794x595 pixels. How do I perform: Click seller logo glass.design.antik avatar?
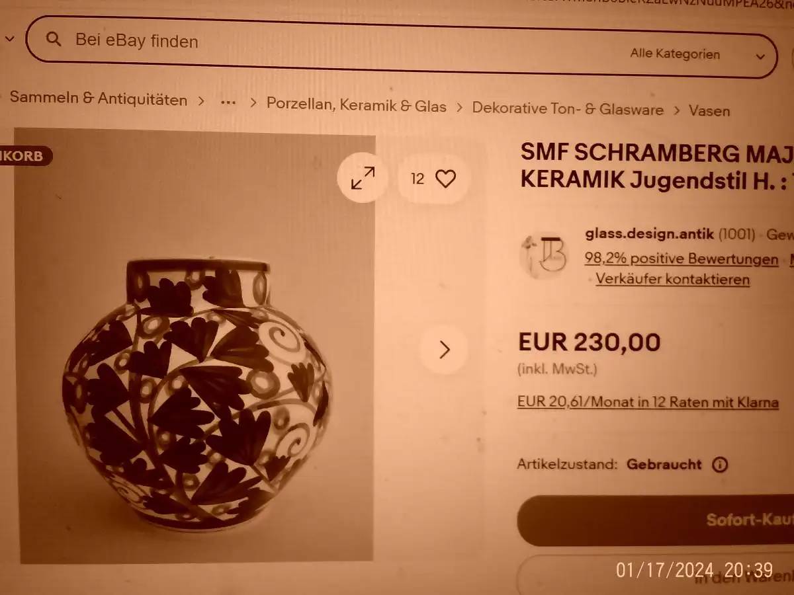(x=545, y=255)
